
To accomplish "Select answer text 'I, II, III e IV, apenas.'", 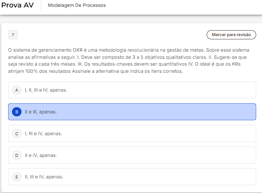I will [46, 90].
